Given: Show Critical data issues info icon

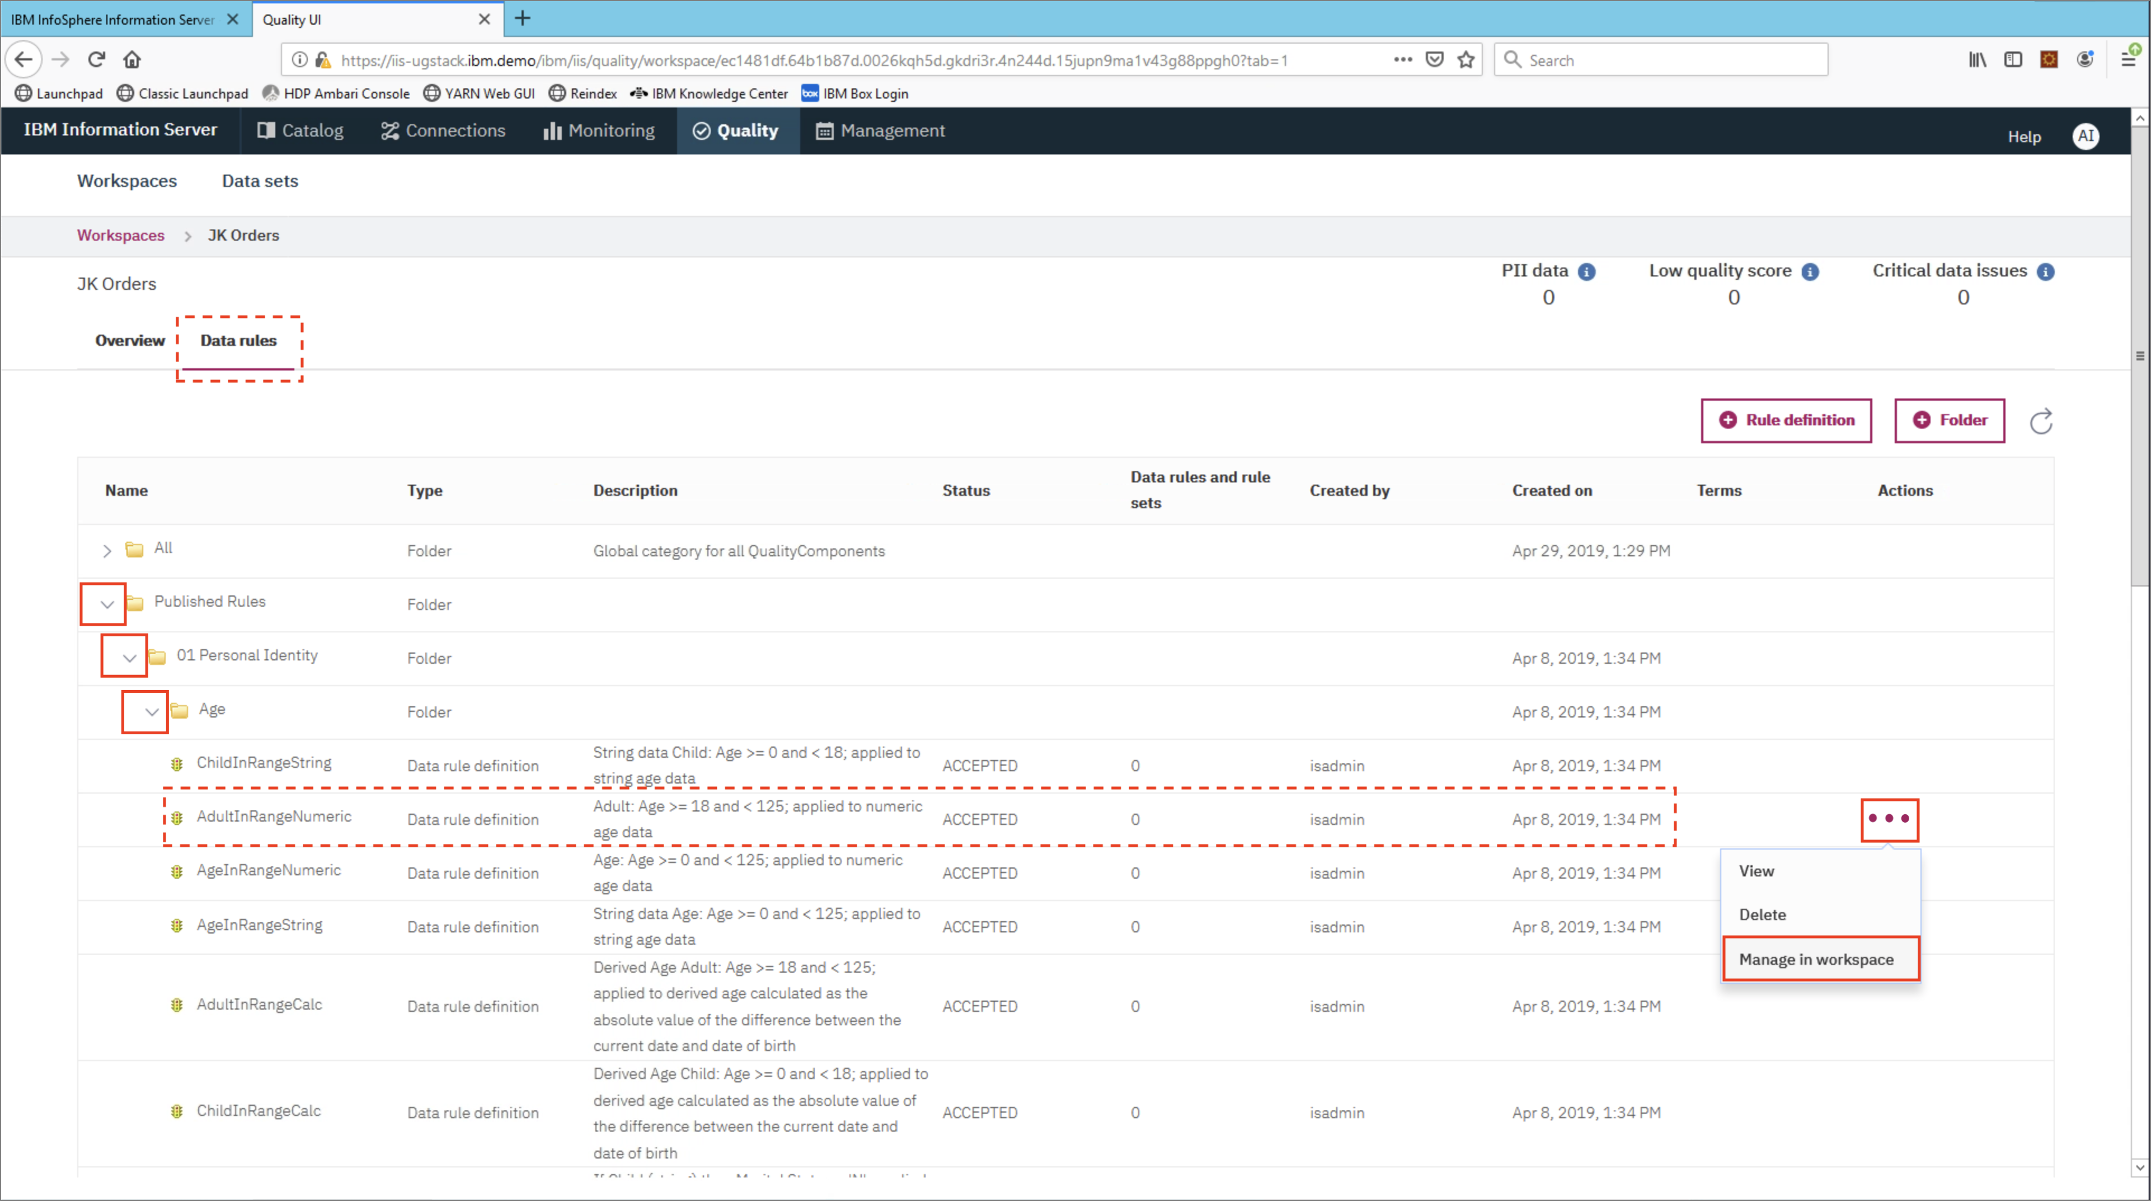Looking at the screenshot, I should pos(2045,271).
